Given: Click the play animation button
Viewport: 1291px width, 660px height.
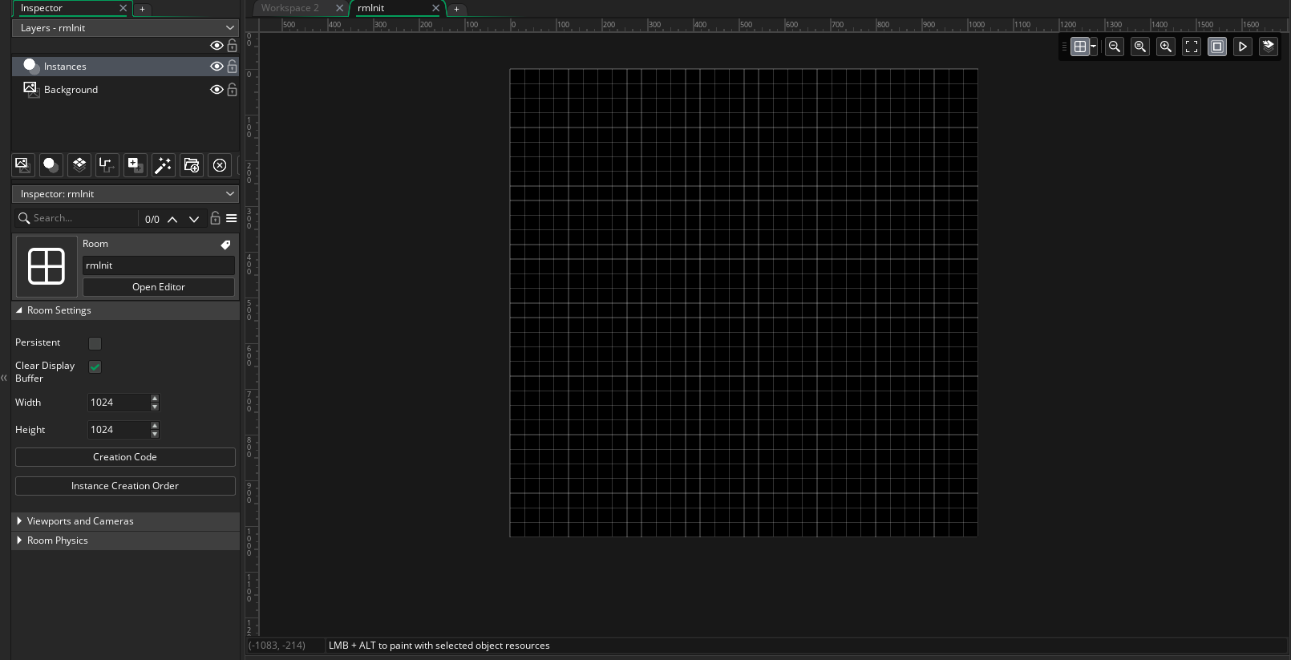Looking at the screenshot, I should pyautogui.click(x=1243, y=47).
